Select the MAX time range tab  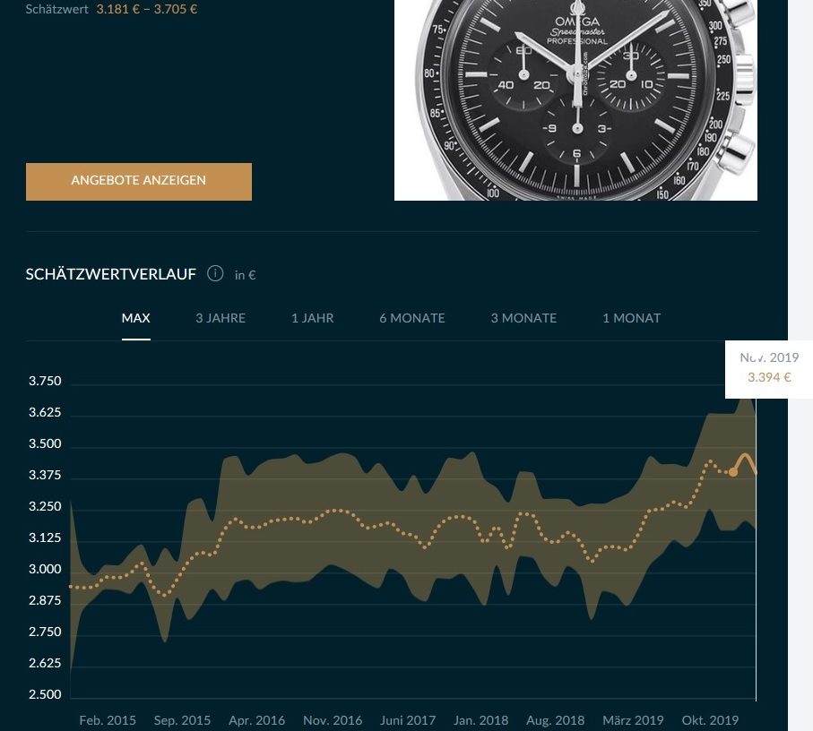point(136,318)
